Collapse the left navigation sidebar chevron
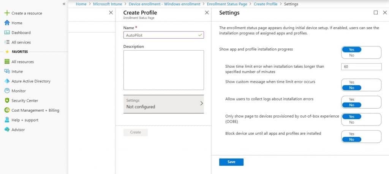The image size is (389, 174). [x=64, y=4]
